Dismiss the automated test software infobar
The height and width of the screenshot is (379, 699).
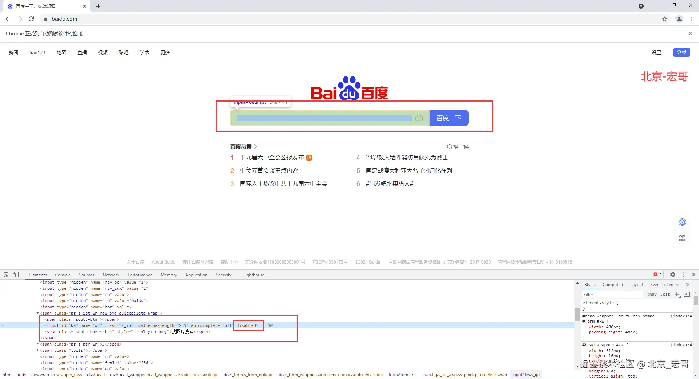690,33
